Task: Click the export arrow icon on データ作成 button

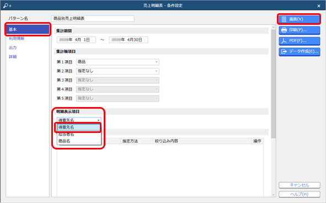Action: point(284,51)
